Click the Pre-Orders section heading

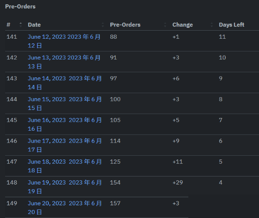tap(20, 7)
